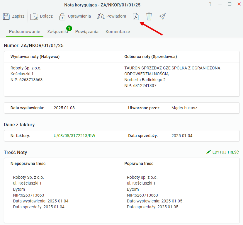Click the creator name Mądry Łukasz
This screenshot has height=225, width=243.
[x=184, y=108]
